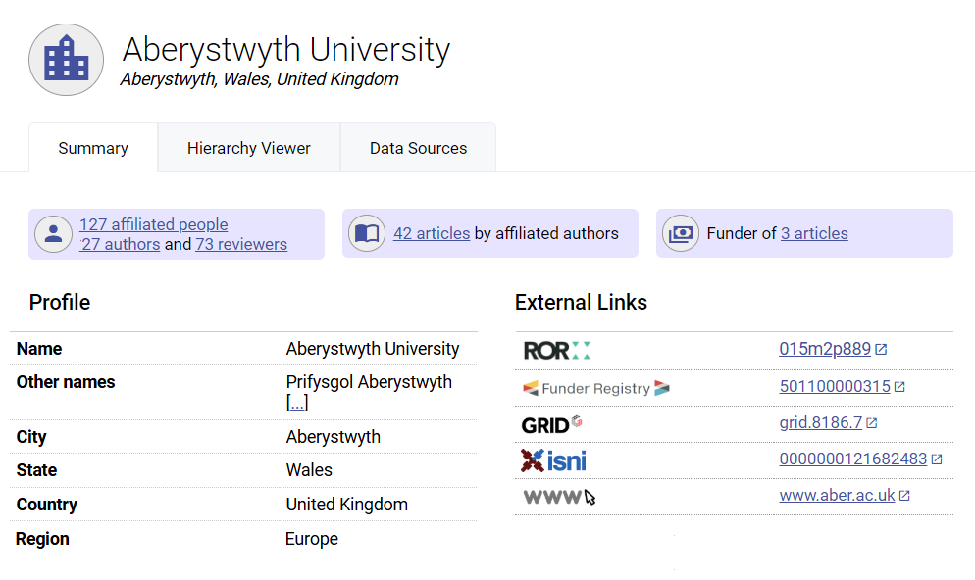975x580 pixels.
Task: Click the funder money icon
Action: click(x=681, y=234)
